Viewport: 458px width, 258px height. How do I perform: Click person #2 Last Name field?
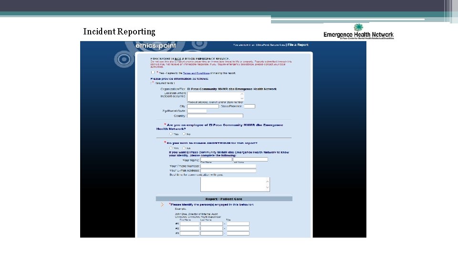point(211,228)
